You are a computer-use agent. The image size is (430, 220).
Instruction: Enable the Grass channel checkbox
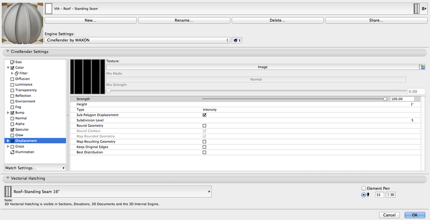(12, 146)
